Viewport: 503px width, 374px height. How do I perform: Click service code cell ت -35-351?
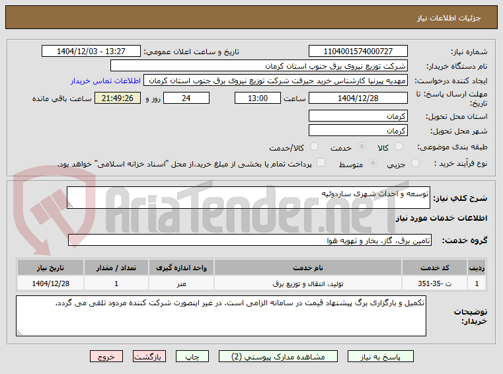pos(434,283)
